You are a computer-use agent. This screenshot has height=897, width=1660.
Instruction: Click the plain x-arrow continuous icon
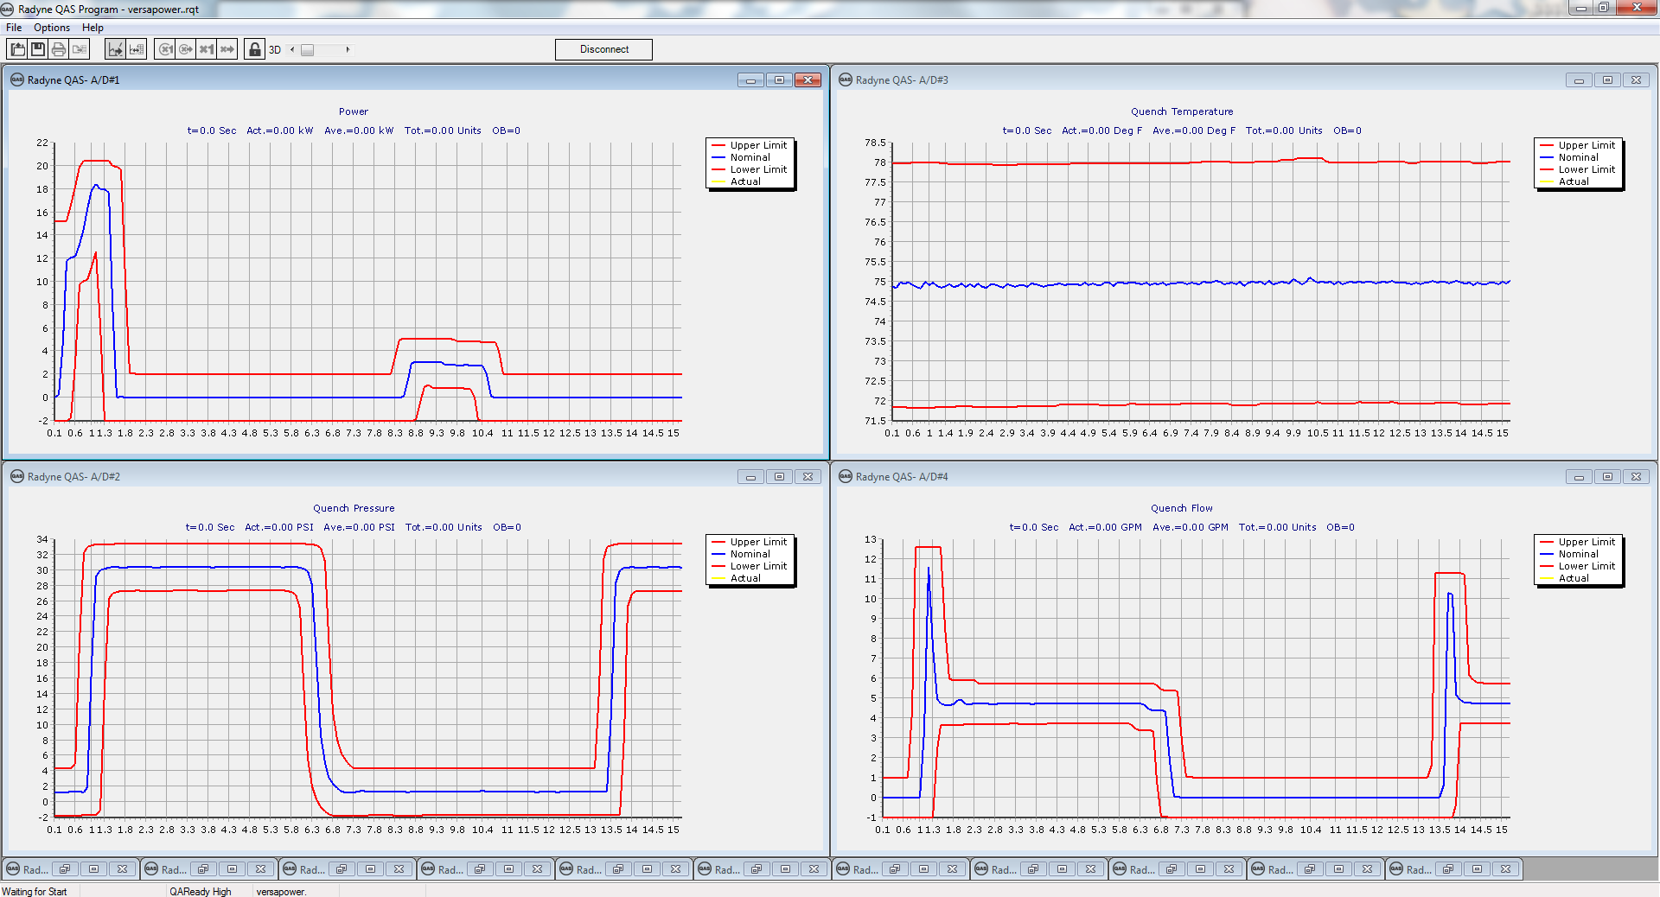227,49
